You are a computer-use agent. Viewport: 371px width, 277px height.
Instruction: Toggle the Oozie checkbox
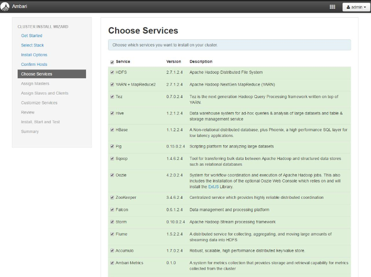(112, 175)
